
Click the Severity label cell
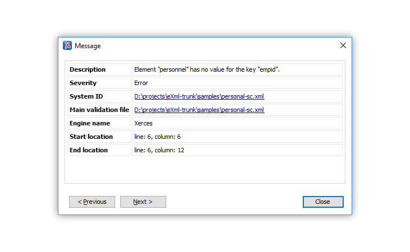click(99, 83)
